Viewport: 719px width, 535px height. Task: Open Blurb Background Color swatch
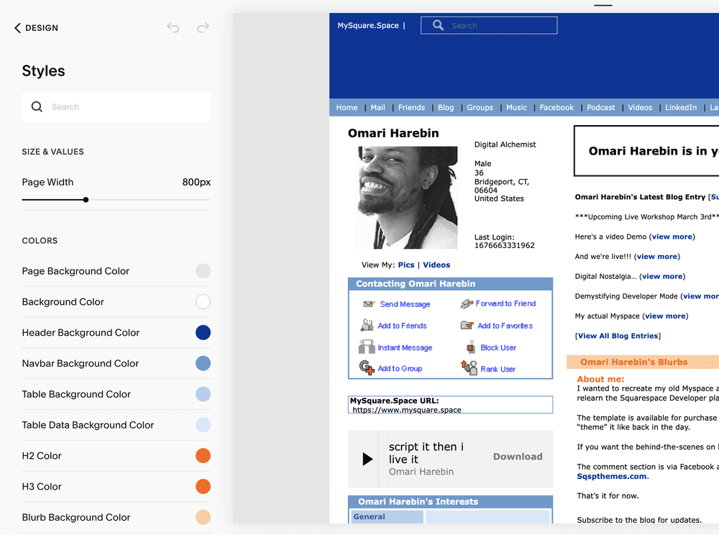[x=203, y=517]
